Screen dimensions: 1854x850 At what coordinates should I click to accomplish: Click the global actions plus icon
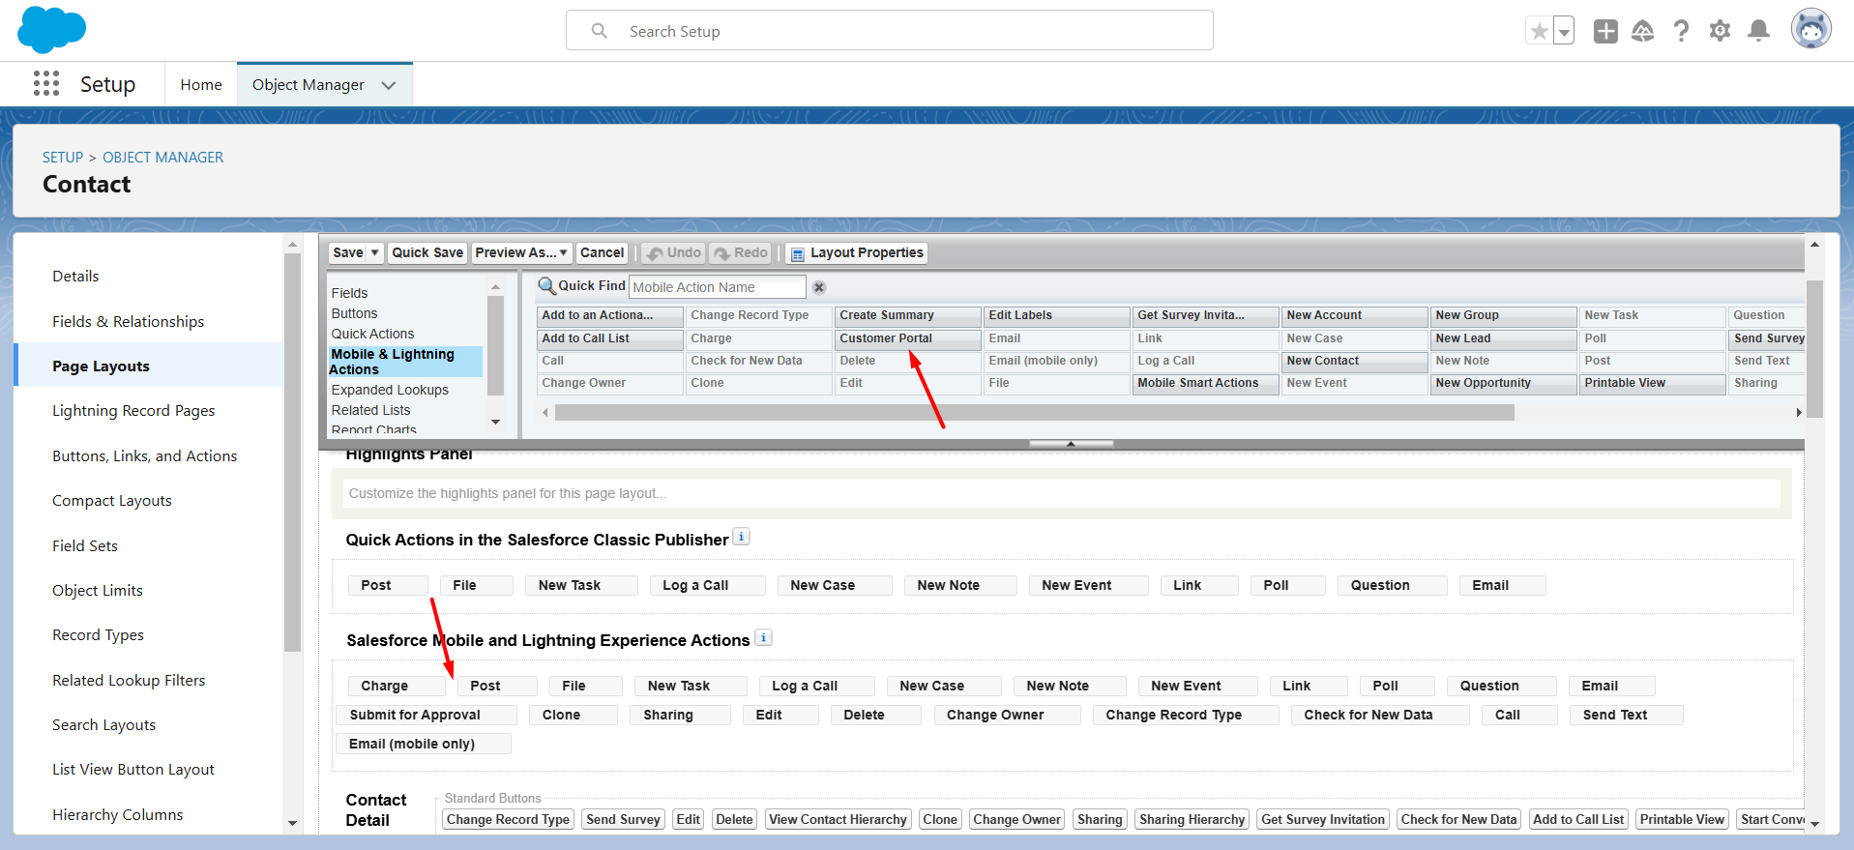[x=1605, y=31]
